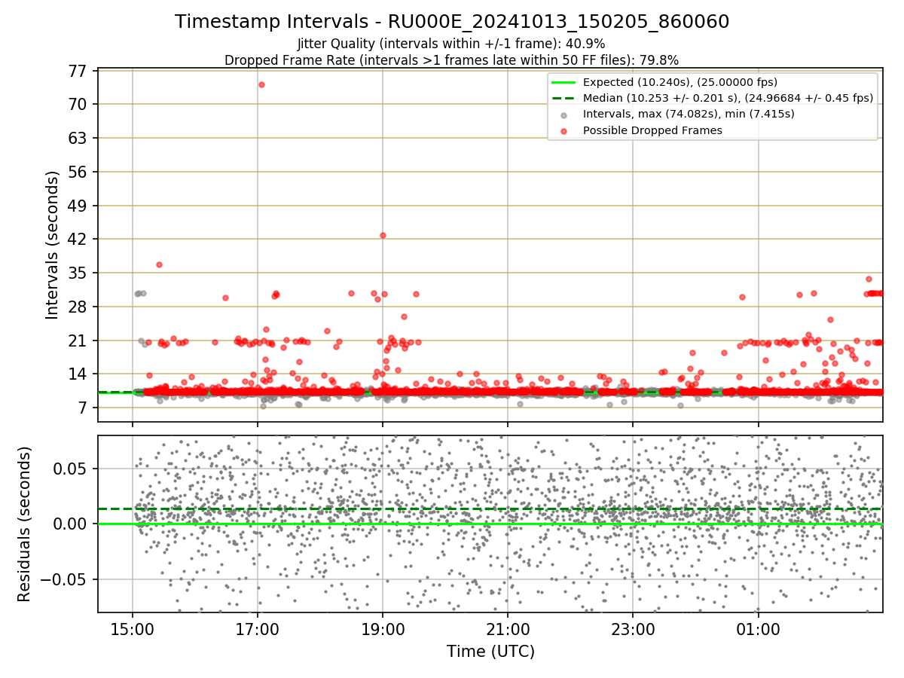Click the solid green line sample in legend

coord(563,82)
